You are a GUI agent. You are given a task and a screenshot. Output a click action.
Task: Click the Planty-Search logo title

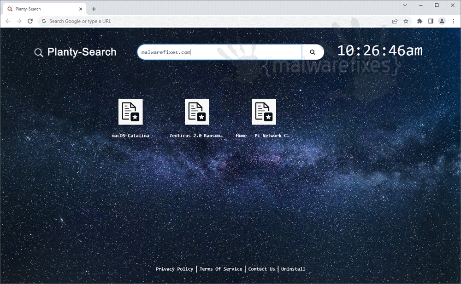point(82,52)
